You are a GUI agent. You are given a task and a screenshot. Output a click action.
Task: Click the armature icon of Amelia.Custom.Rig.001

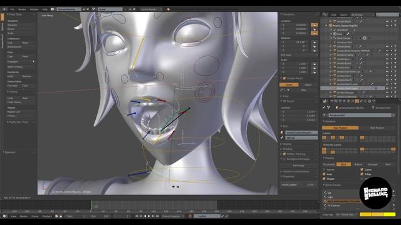[x=330, y=26]
